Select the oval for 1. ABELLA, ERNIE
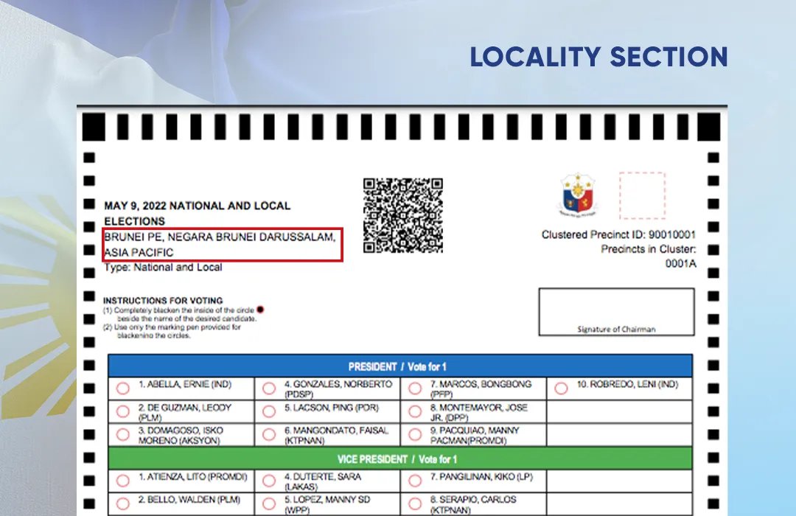The height and width of the screenshot is (516, 796). [123, 388]
